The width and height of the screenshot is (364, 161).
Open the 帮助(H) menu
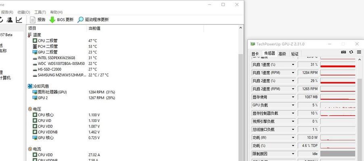click(x=56, y=12)
